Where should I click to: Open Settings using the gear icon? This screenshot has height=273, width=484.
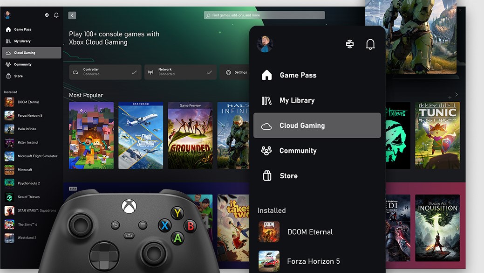point(228,72)
